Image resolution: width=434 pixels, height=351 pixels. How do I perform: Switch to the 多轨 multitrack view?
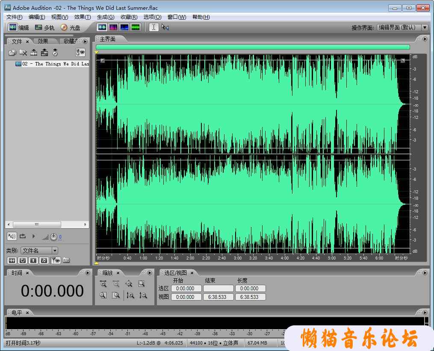pyautogui.click(x=44, y=27)
